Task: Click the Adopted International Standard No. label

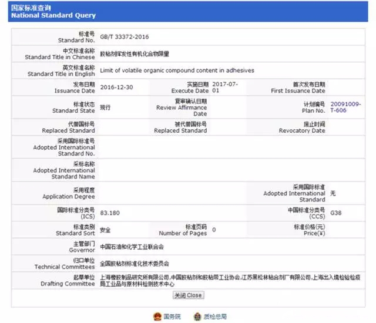Action: 64,147
